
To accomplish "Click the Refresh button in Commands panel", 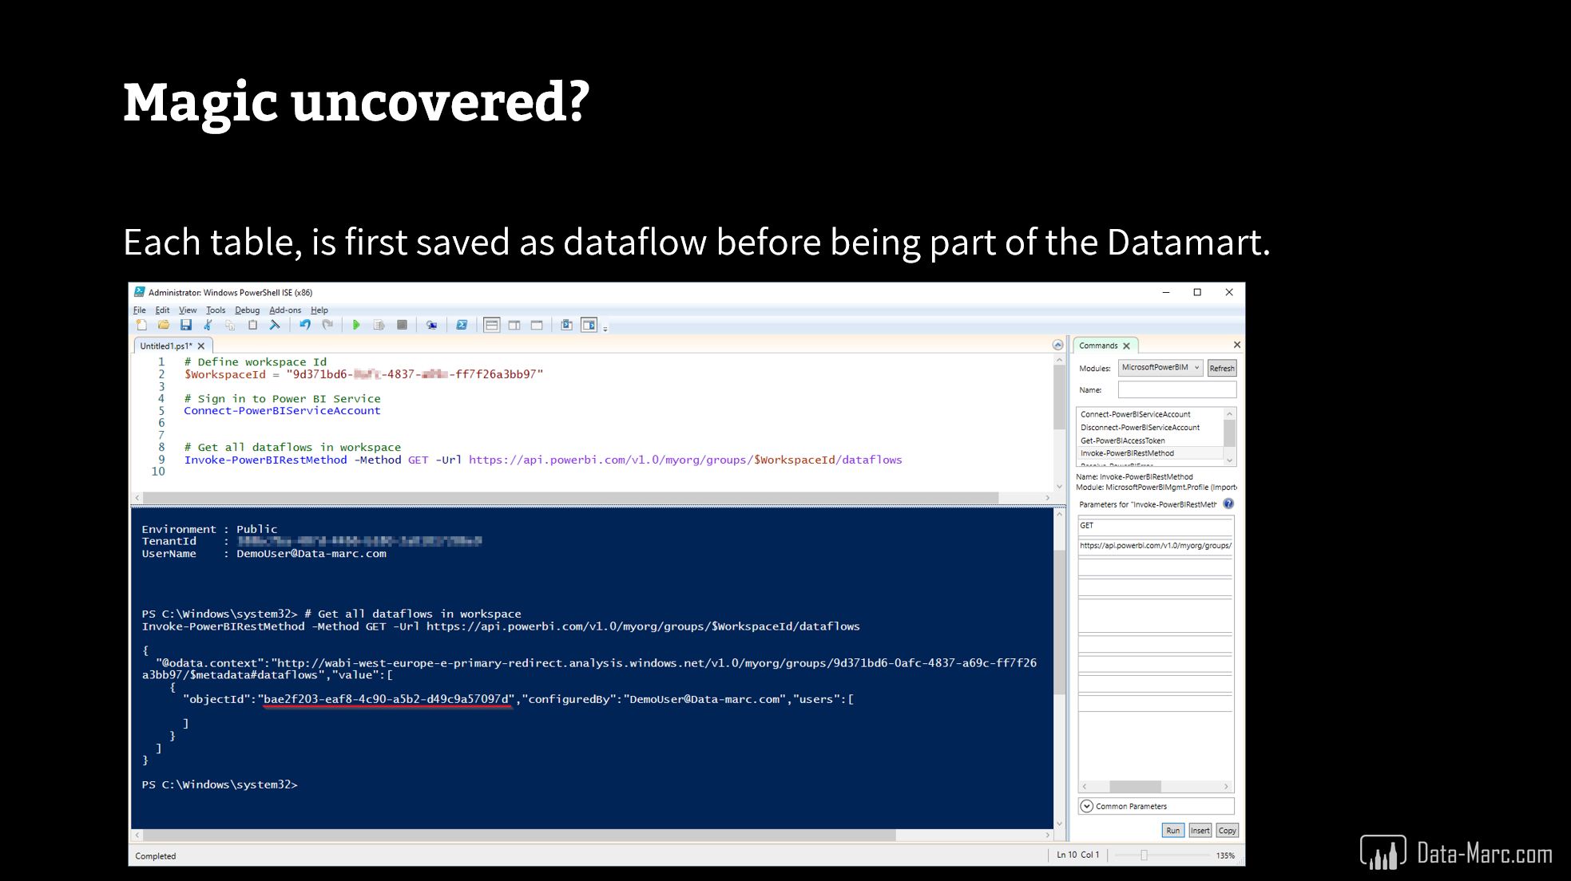I will click(x=1221, y=368).
